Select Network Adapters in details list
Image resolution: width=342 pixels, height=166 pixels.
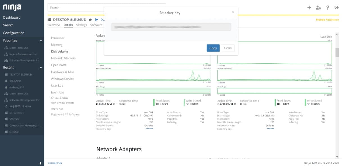point(63,58)
